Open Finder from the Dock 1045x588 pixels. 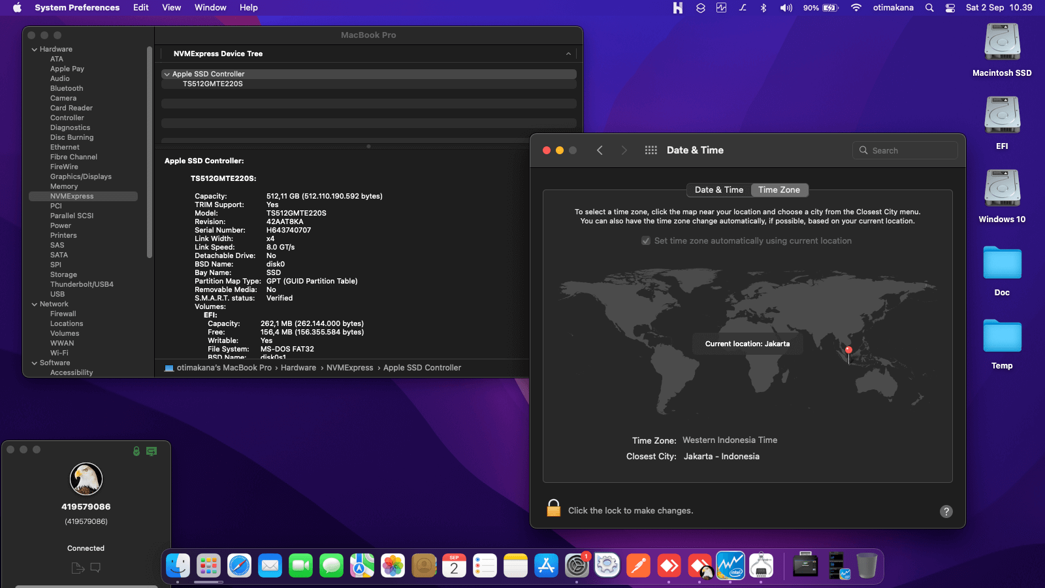coord(178,566)
